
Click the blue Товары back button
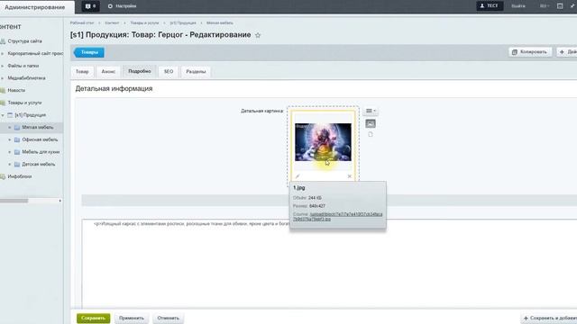[89, 52]
